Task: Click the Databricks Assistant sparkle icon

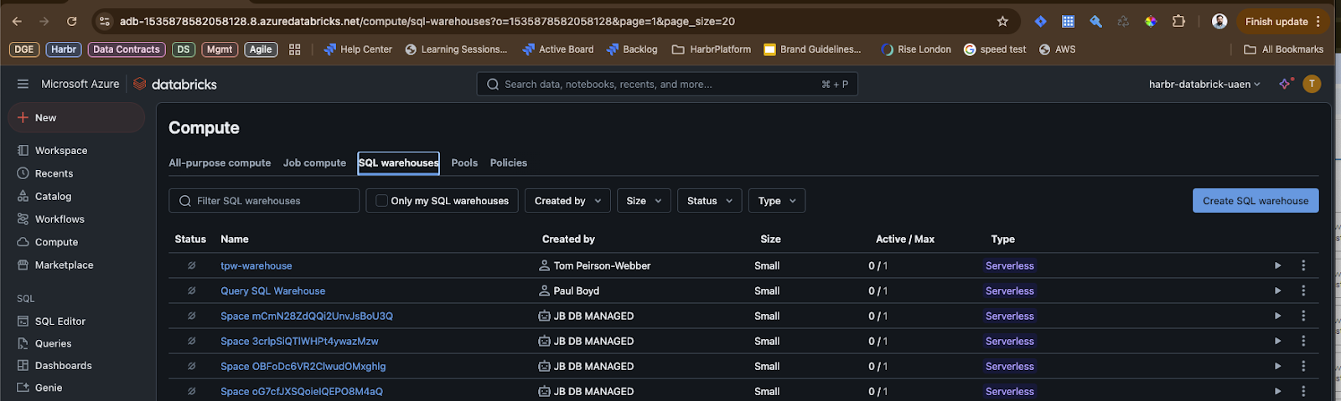Action: [1285, 84]
